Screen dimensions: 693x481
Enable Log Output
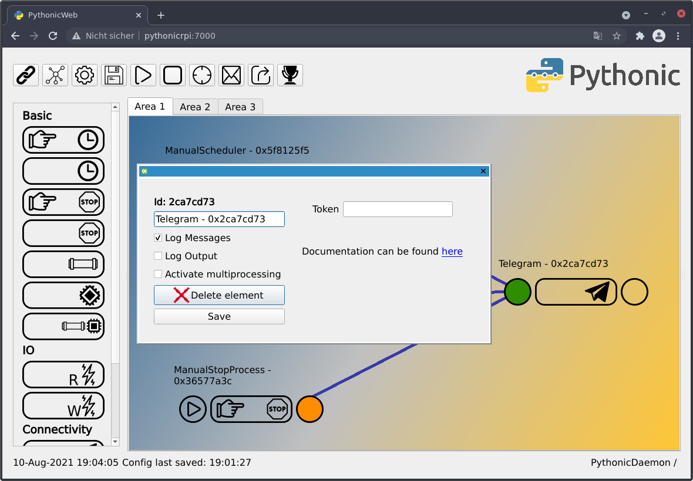click(x=158, y=256)
